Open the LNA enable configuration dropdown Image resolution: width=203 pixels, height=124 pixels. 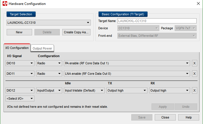127,74
